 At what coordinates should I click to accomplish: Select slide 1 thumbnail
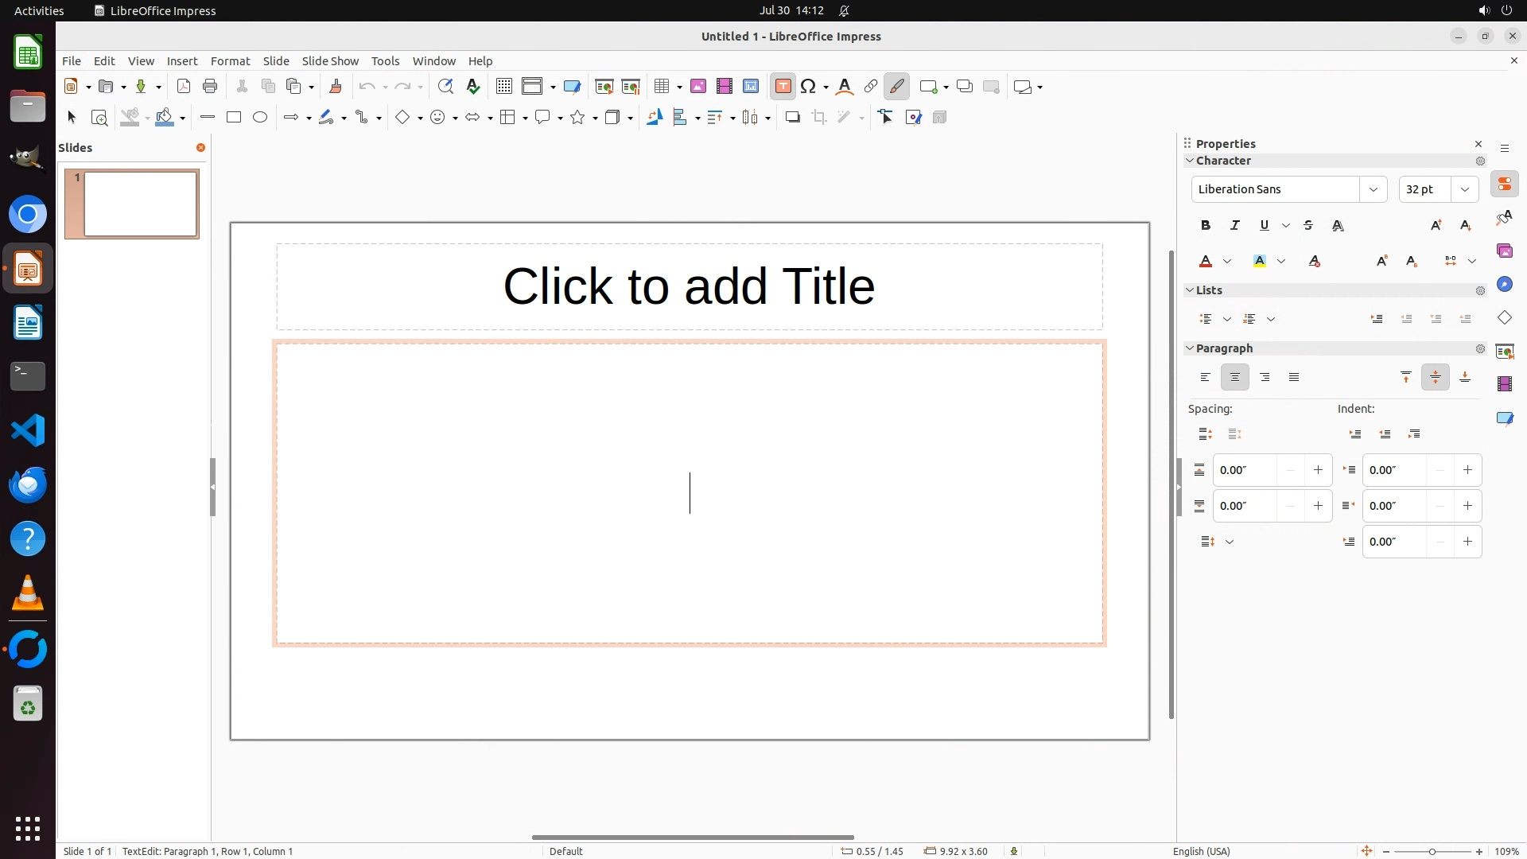(x=140, y=204)
